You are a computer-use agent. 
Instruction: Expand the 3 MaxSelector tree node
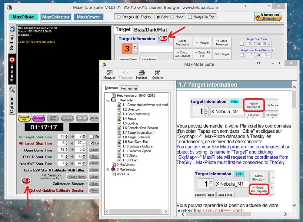pos(108,169)
